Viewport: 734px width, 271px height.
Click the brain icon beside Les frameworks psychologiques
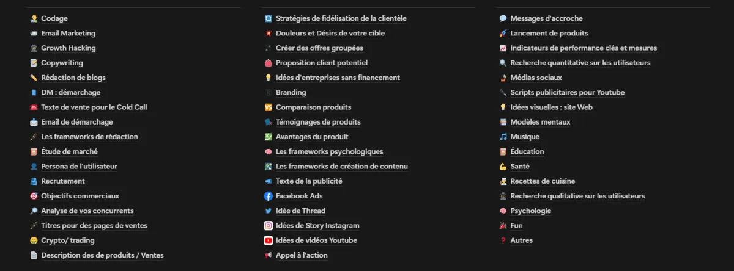click(x=268, y=151)
